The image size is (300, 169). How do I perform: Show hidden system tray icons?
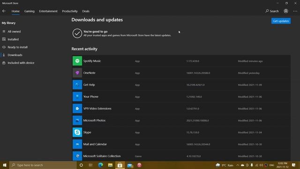(x=238, y=165)
